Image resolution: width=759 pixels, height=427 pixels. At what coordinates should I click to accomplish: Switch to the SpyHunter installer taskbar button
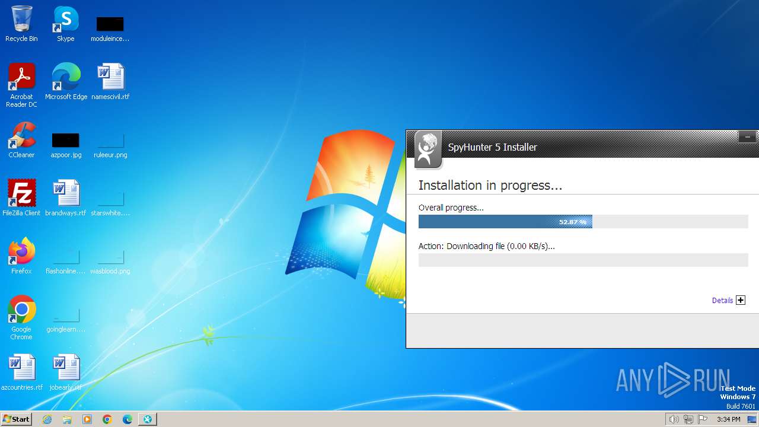(x=148, y=419)
